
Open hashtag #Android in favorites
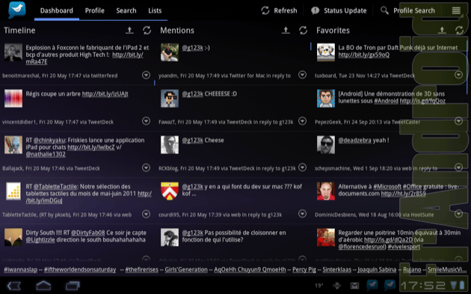click(386, 101)
